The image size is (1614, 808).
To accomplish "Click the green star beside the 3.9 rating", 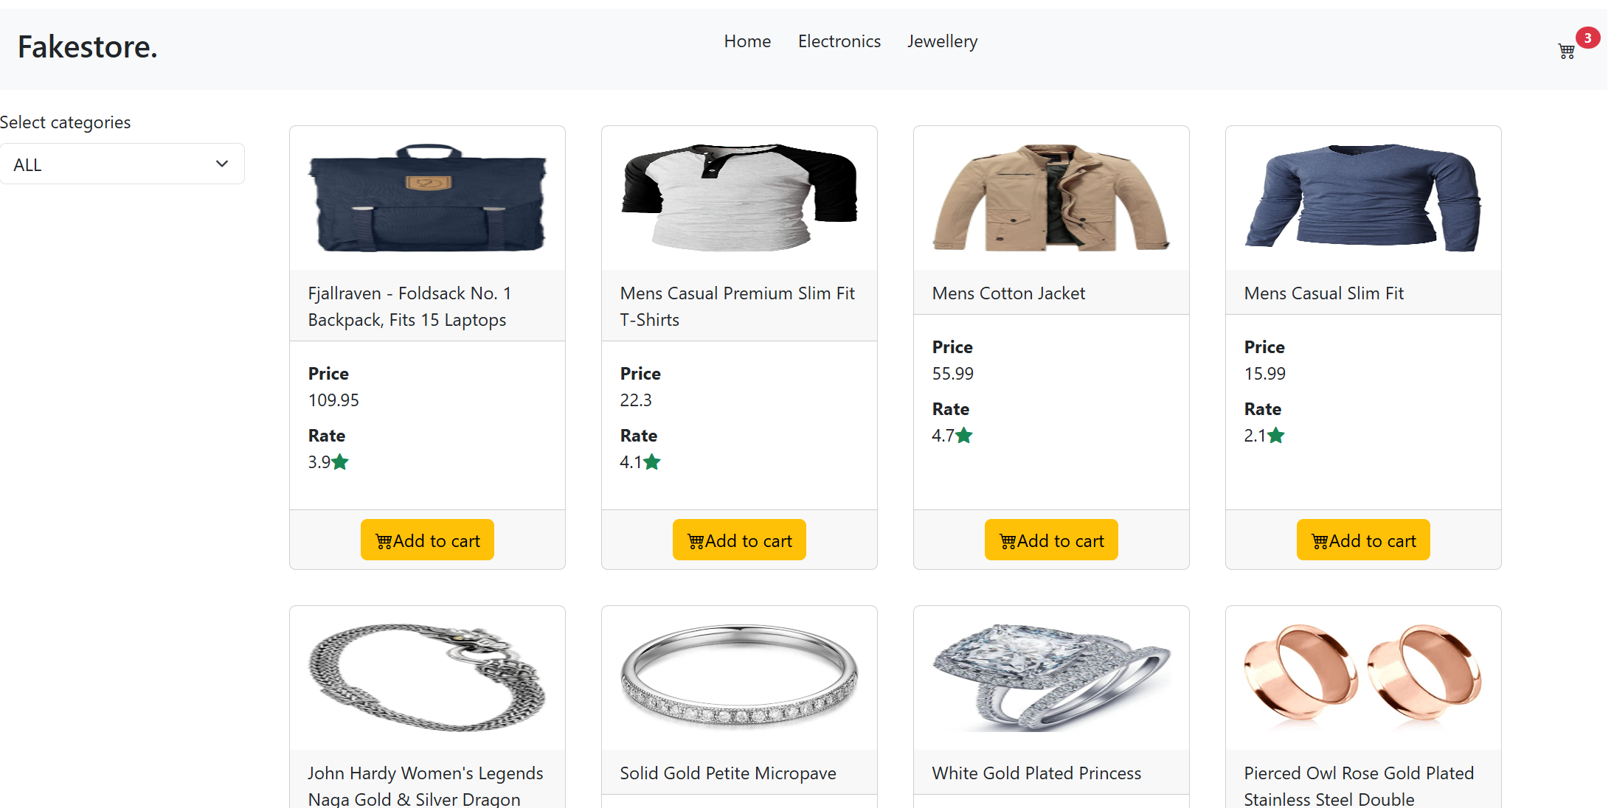I will [x=340, y=462].
